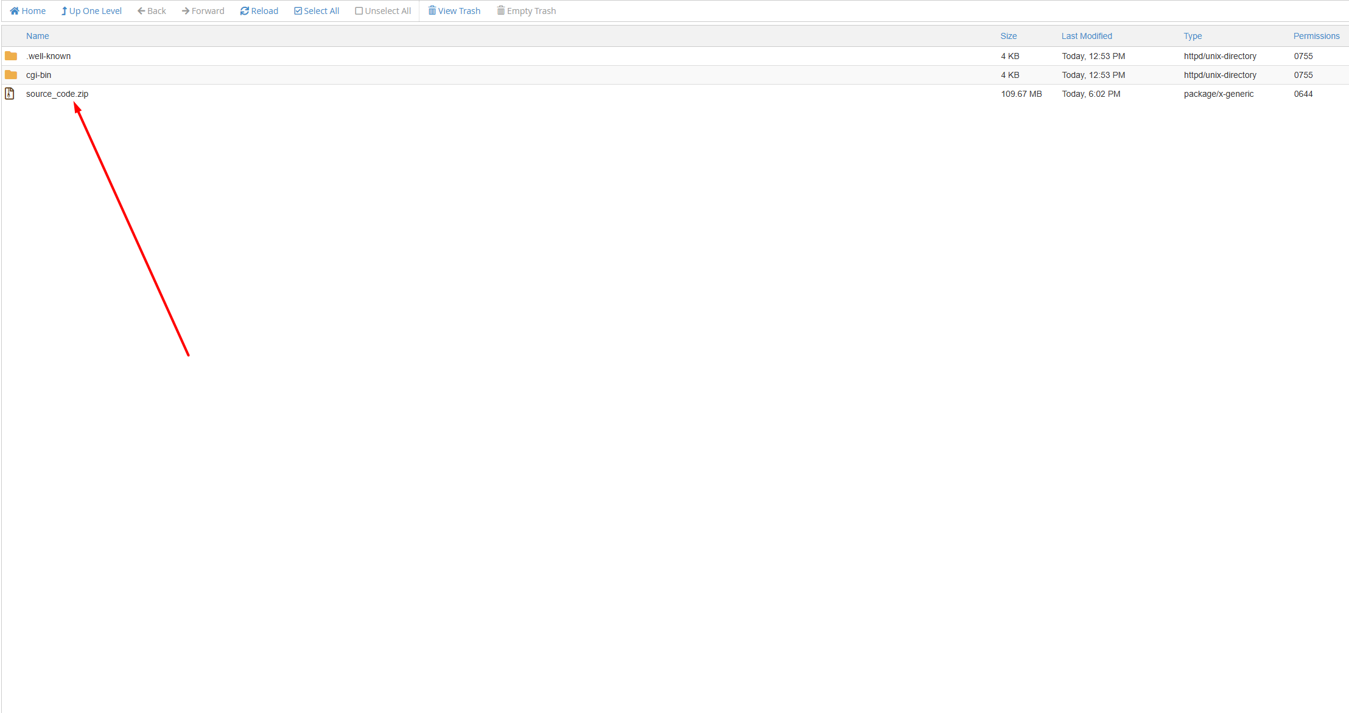The image size is (1349, 713).
Task: Sort by the Last Modified column
Action: [1087, 36]
